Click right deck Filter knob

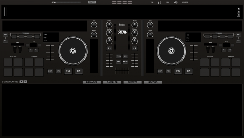coord(150,35)
